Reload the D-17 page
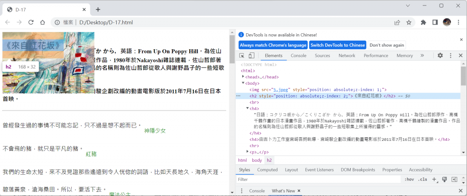This screenshot has height=196, width=467. coord(31,22)
